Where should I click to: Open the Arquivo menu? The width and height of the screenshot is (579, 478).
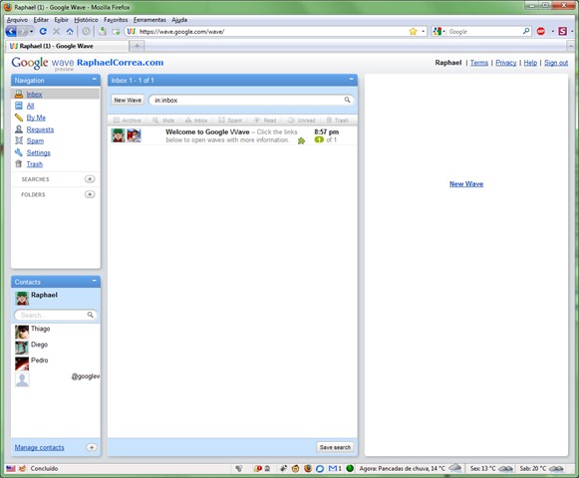click(x=17, y=20)
